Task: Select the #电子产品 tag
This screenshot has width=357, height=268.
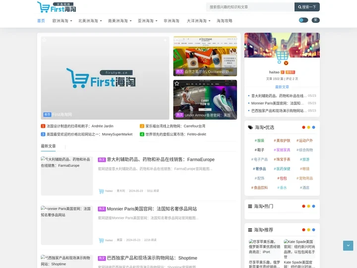Action: pos(259,159)
